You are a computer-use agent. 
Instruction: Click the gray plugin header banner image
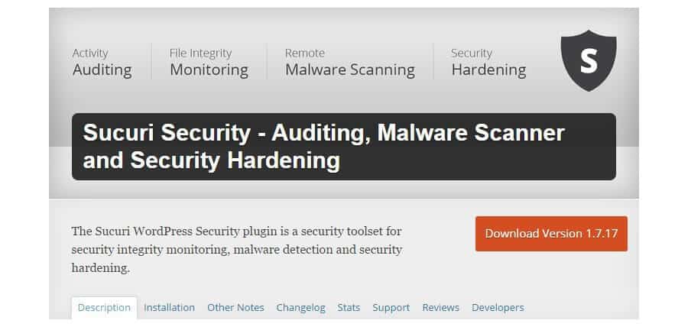click(344, 103)
